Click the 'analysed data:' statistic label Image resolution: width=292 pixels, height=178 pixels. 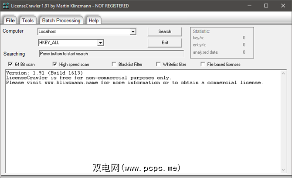point(206,52)
